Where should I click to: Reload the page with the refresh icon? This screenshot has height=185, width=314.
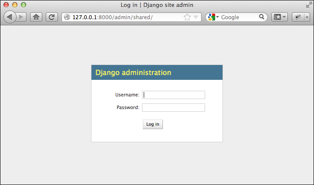pyautogui.click(x=52, y=17)
